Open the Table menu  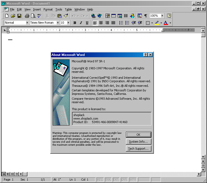68,9
